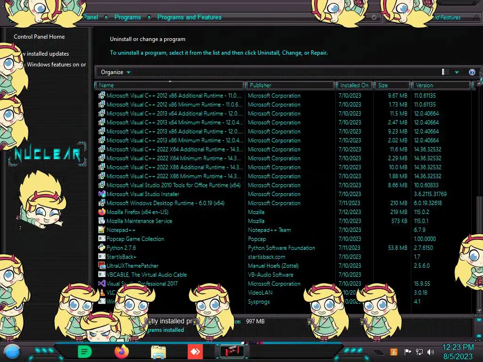Sort by the Version column header

(441, 85)
